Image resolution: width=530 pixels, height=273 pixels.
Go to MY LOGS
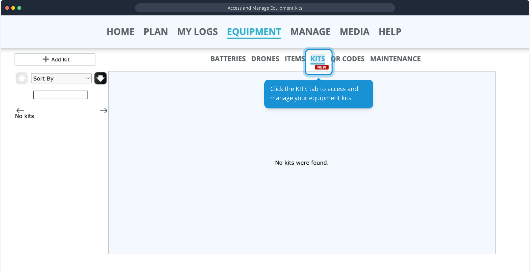click(x=197, y=32)
